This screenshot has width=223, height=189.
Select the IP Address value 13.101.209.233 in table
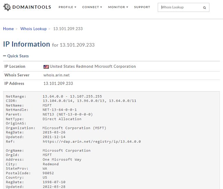point(58,84)
